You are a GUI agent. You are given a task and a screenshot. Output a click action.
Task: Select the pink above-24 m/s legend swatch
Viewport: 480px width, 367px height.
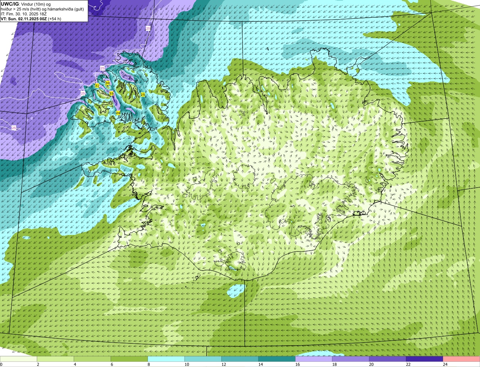tap(462, 359)
